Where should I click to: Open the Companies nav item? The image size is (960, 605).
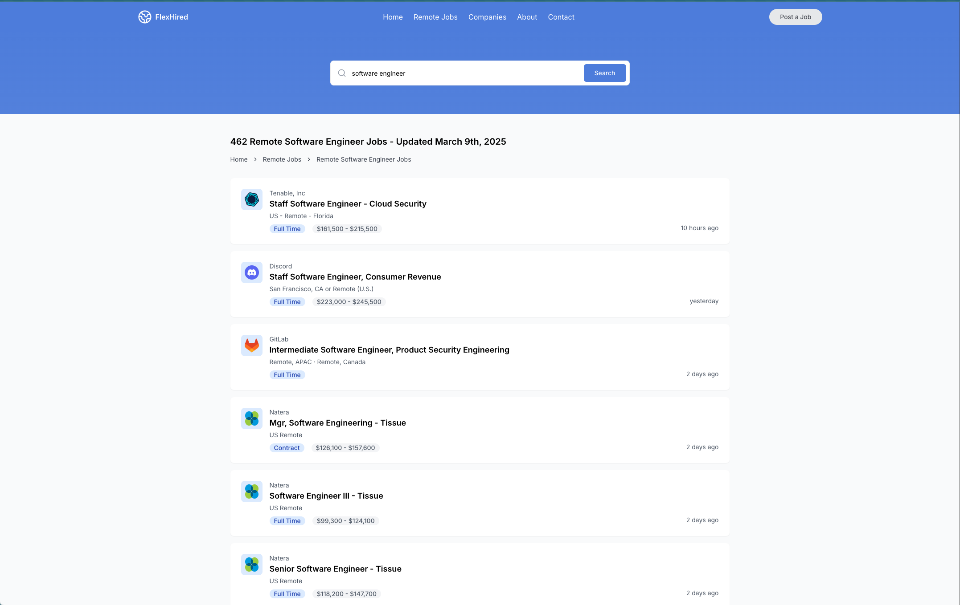487,17
